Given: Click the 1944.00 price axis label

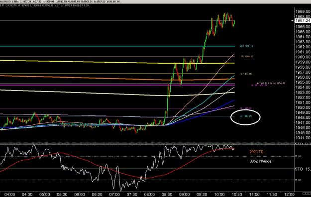Looking at the screenshot, I should click(303, 138).
